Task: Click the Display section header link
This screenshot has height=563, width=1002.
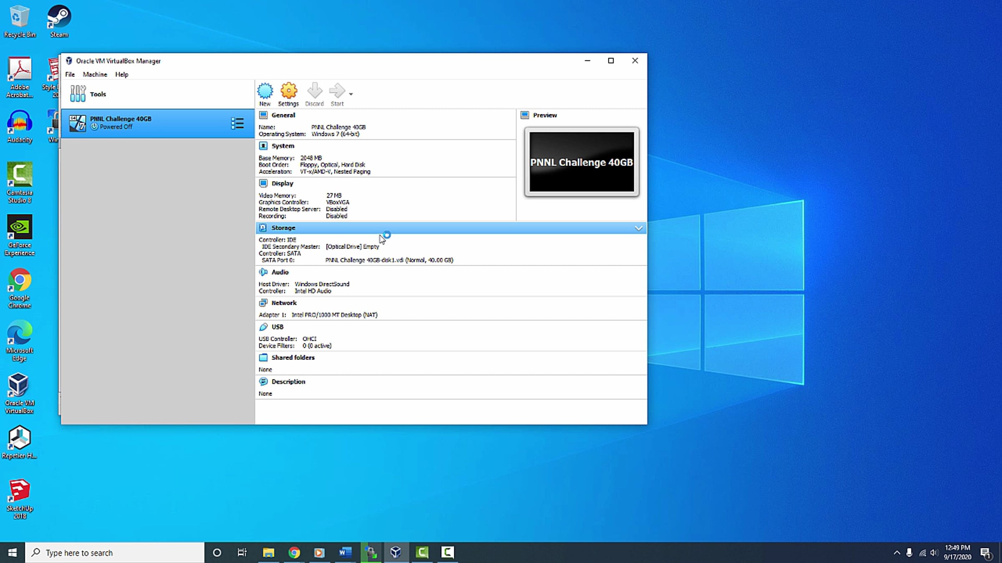Action: coord(282,183)
